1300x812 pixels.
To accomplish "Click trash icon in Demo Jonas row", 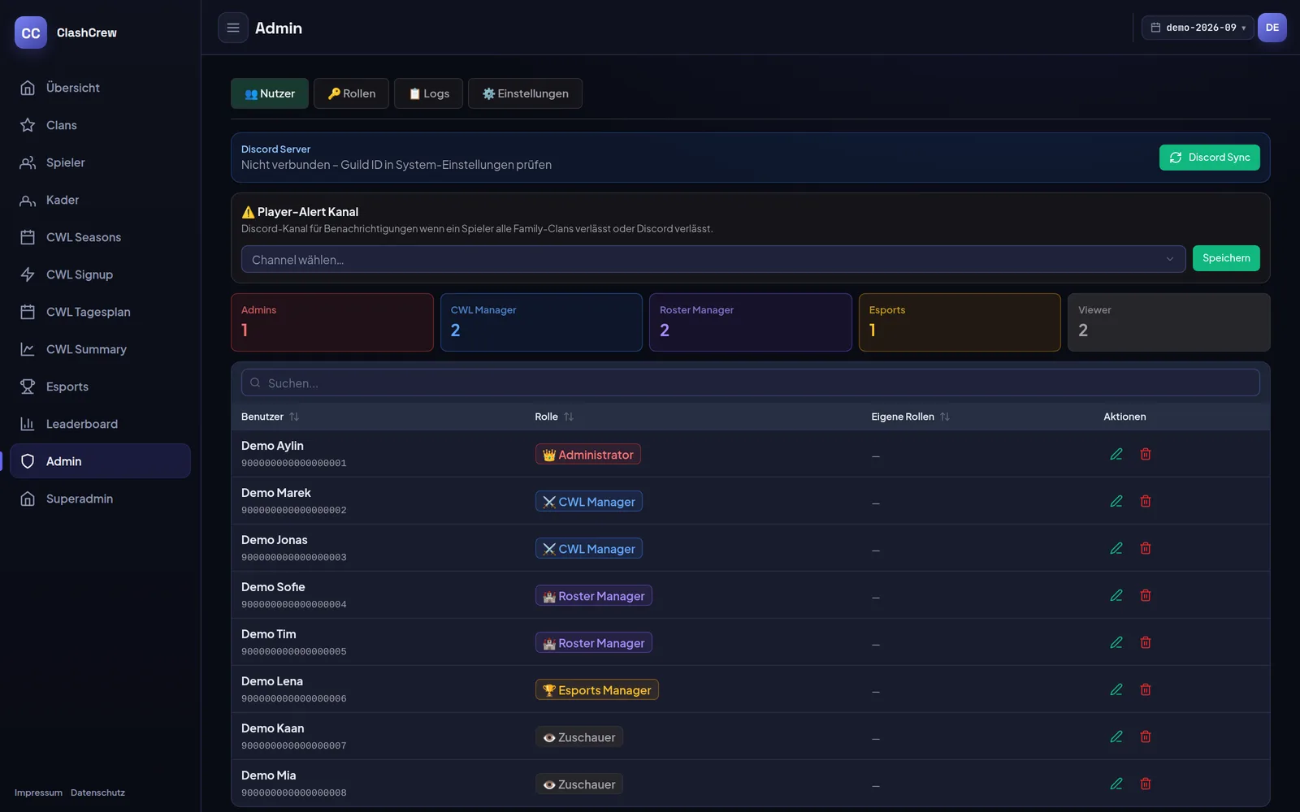I will pos(1146,548).
